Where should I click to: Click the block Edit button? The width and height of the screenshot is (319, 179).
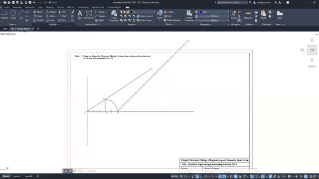coord(167,16)
